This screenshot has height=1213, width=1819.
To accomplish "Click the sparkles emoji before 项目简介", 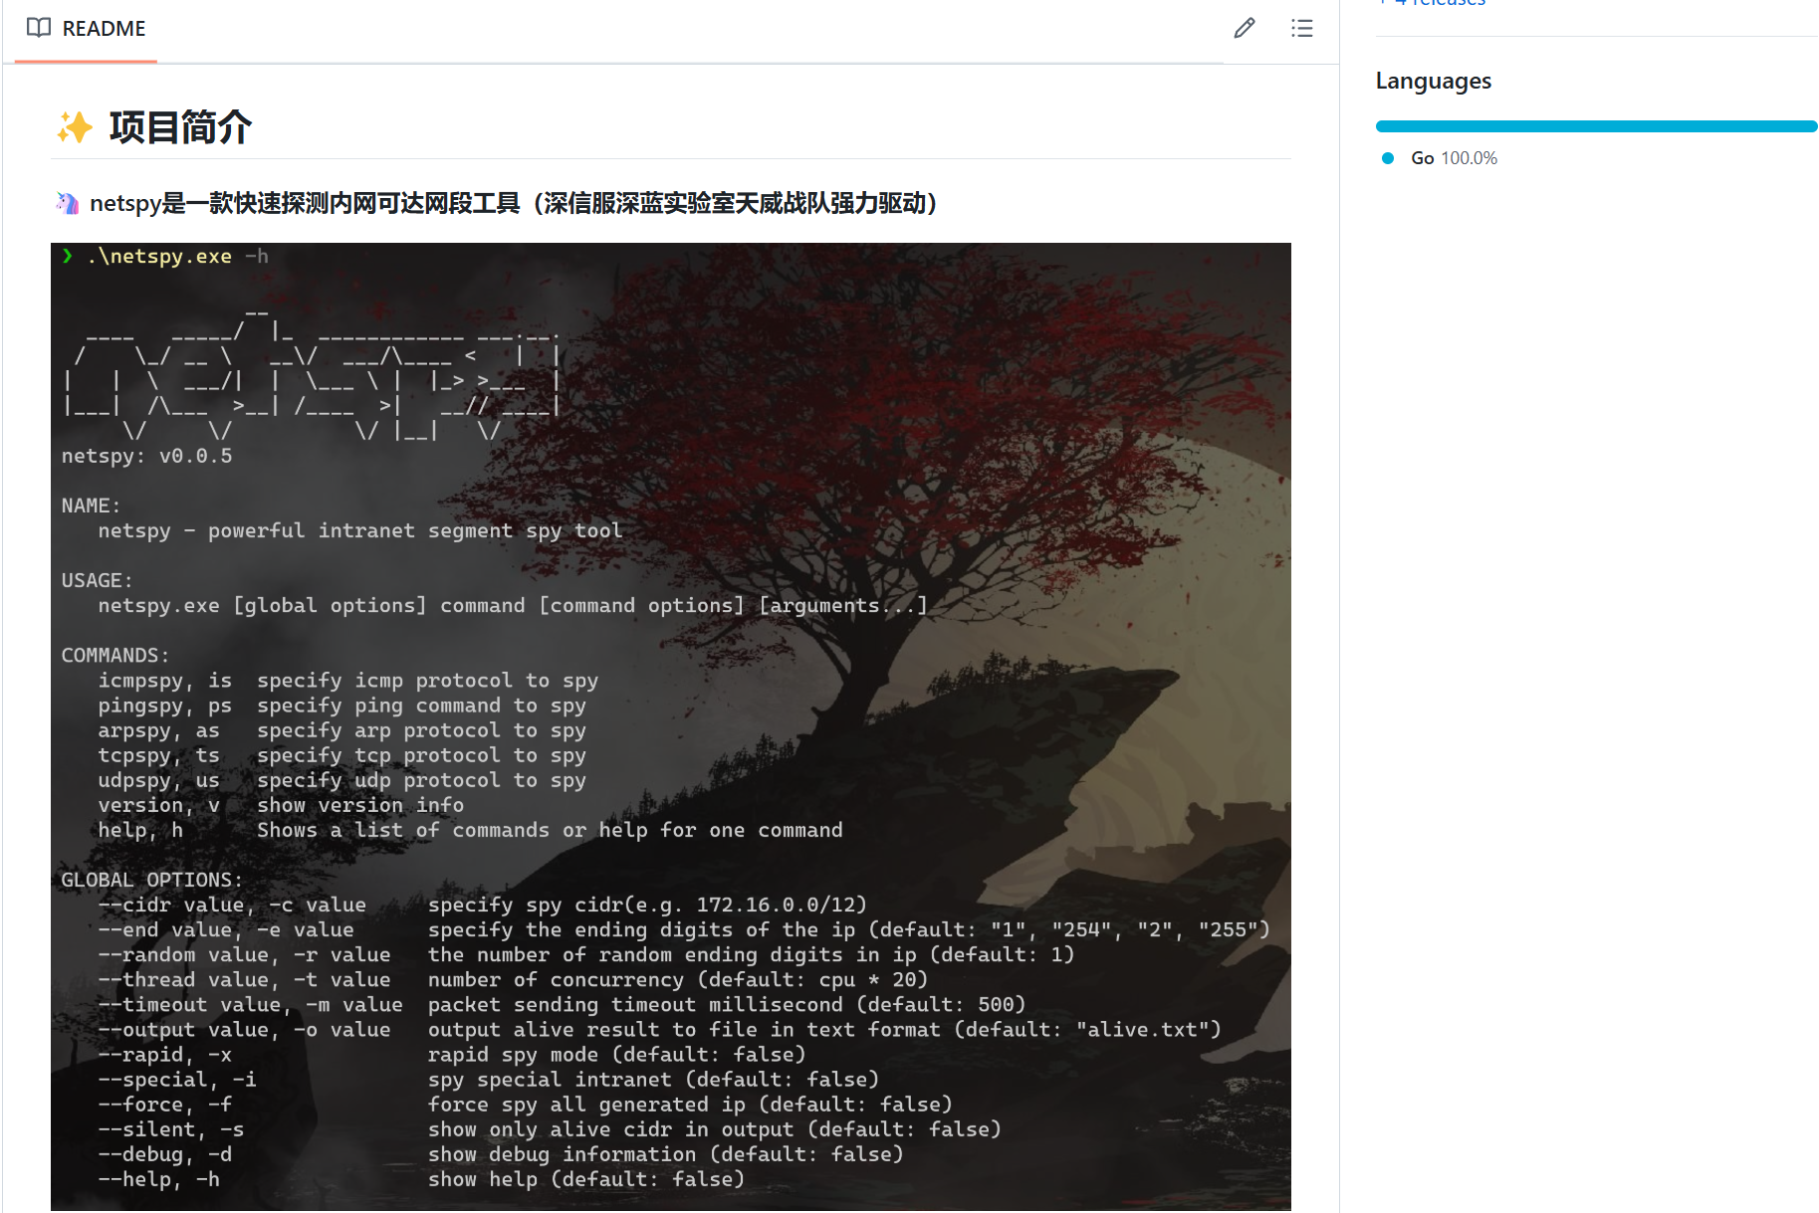I will pyautogui.click(x=75, y=127).
